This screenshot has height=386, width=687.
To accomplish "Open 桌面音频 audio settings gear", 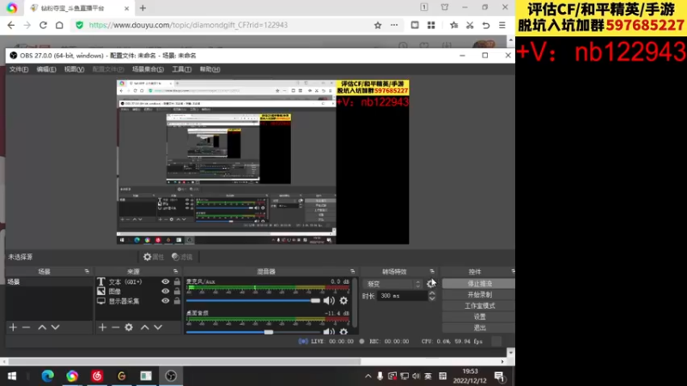I will coord(343,332).
